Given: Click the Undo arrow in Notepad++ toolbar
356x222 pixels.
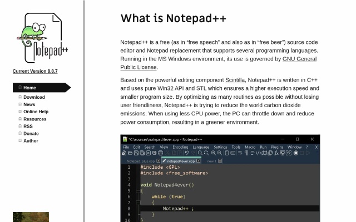Looking at the screenshot, I should pyautogui.click(x=187, y=153).
